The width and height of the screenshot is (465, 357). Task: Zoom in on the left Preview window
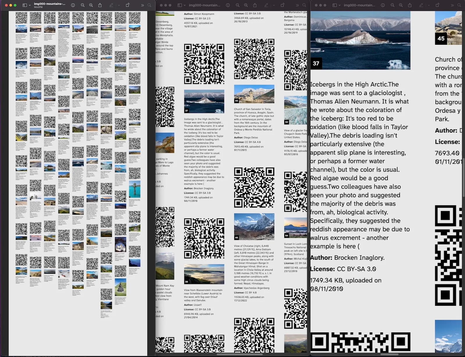point(91,5)
